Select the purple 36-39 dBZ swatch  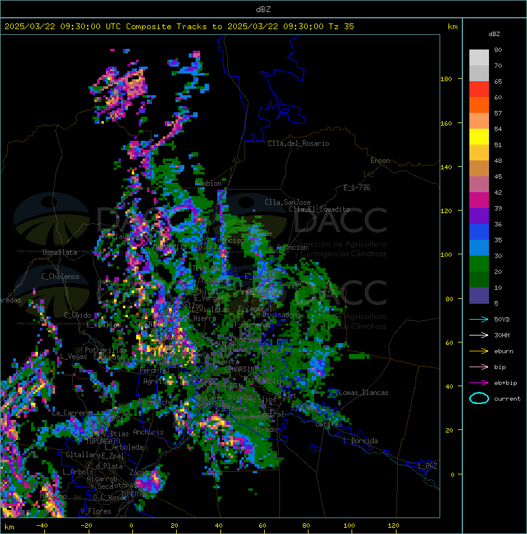[x=479, y=216]
